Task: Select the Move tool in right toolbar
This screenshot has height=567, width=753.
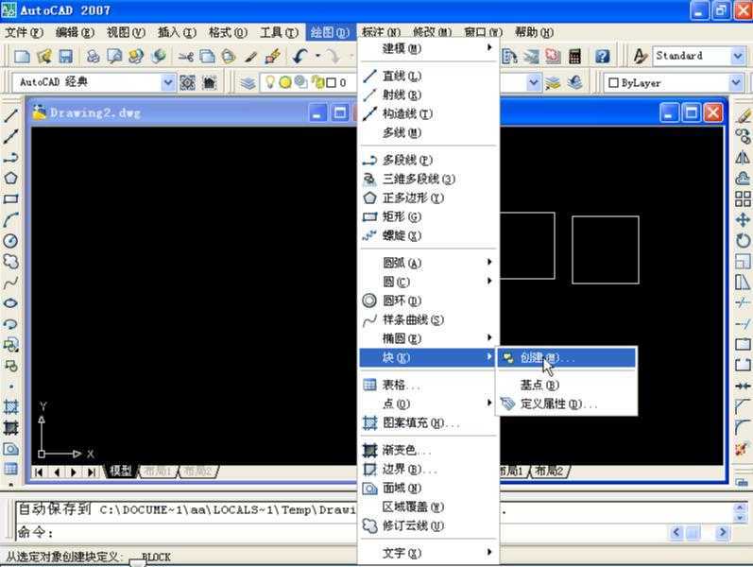Action: [x=743, y=219]
